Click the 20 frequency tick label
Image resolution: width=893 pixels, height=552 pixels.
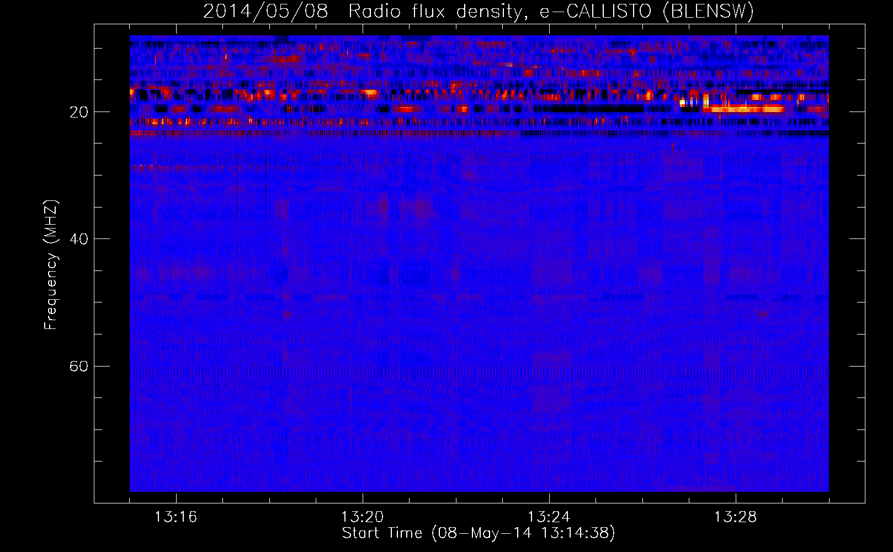pyautogui.click(x=79, y=113)
